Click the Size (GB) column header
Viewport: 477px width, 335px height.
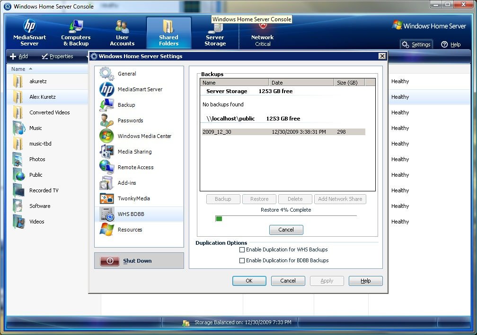[x=349, y=83]
